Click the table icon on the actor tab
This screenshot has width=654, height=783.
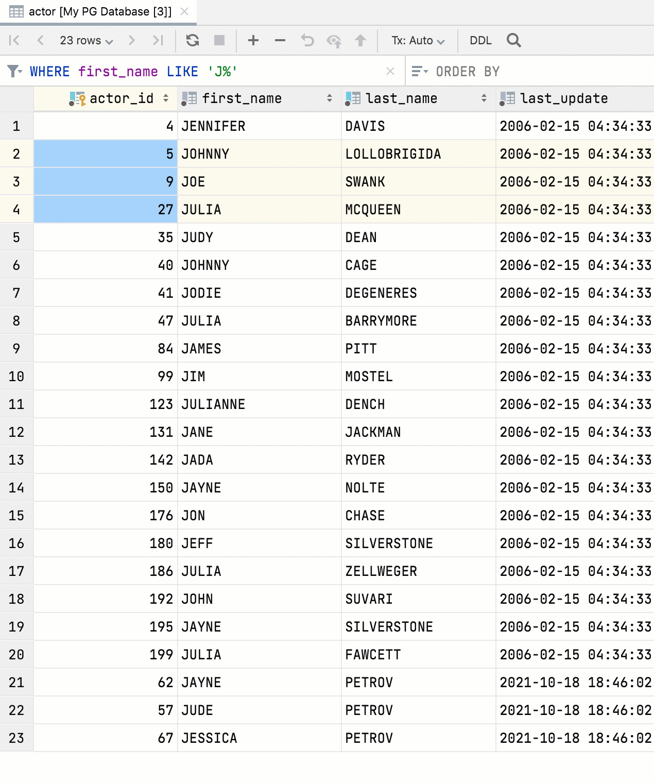point(16,12)
